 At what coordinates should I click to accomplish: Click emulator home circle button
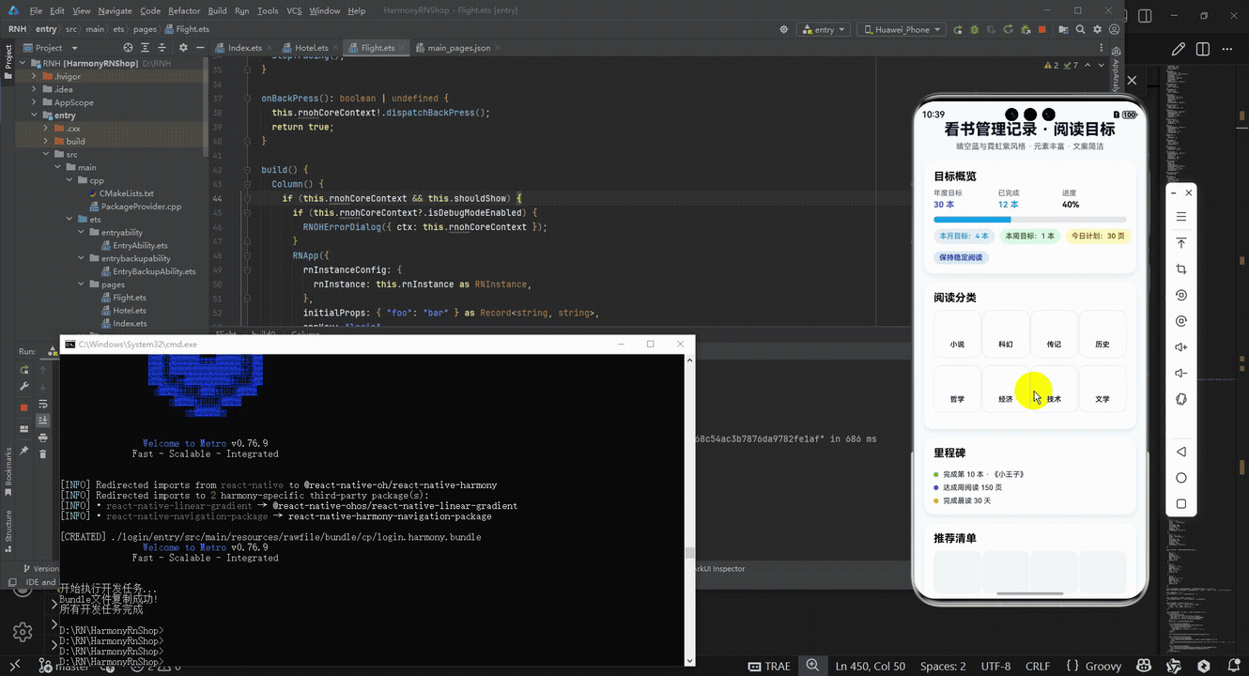tap(1181, 478)
